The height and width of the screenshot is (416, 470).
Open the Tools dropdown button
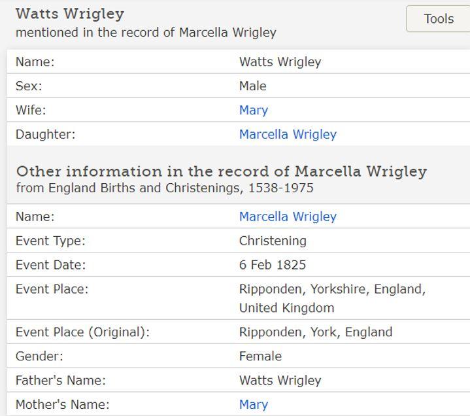click(x=438, y=19)
